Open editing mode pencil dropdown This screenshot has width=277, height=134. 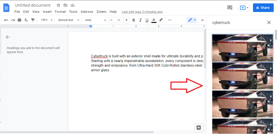point(192,20)
